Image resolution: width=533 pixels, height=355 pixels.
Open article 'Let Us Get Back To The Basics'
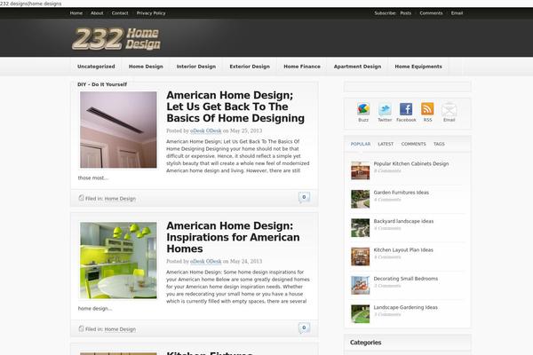[235, 106]
